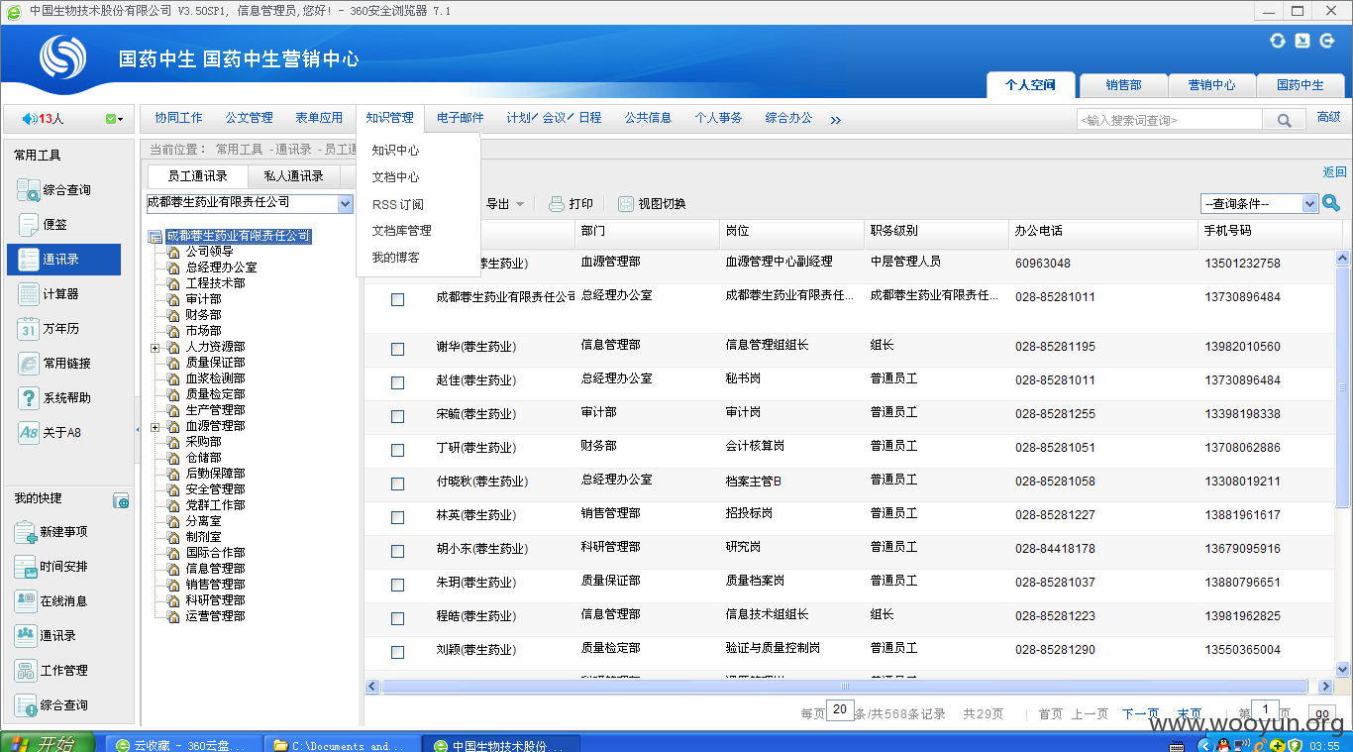The width and height of the screenshot is (1353, 752).
Task: Click the refresh icon in the blue header
Action: (1278, 41)
